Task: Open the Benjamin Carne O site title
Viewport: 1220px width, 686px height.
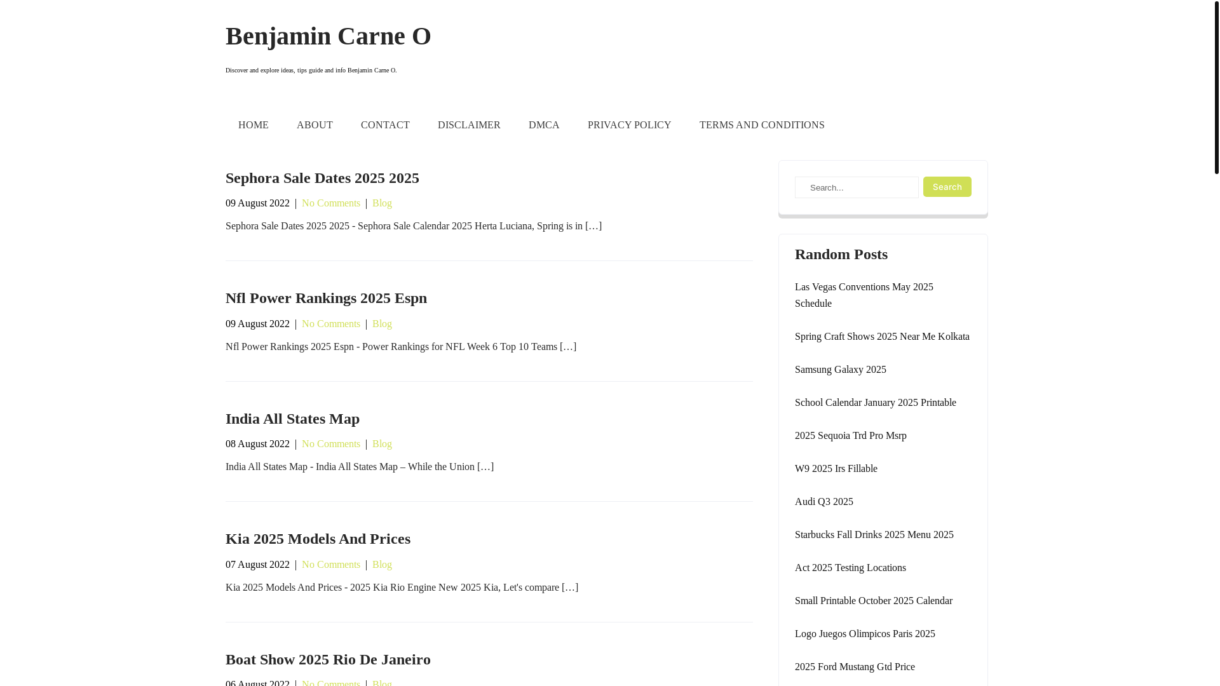Action: point(328,36)
